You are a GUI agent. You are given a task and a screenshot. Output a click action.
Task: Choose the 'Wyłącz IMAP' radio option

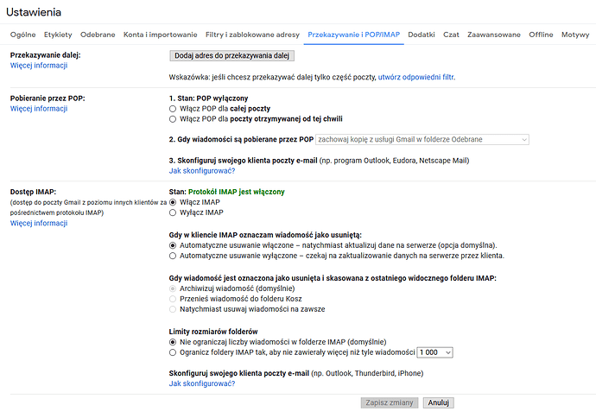[x=173, y=212]
